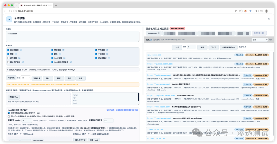This screenshot has width=277, height=144.
Task: Click the 碰撞并发 worker input field
Action: (27, 121)
